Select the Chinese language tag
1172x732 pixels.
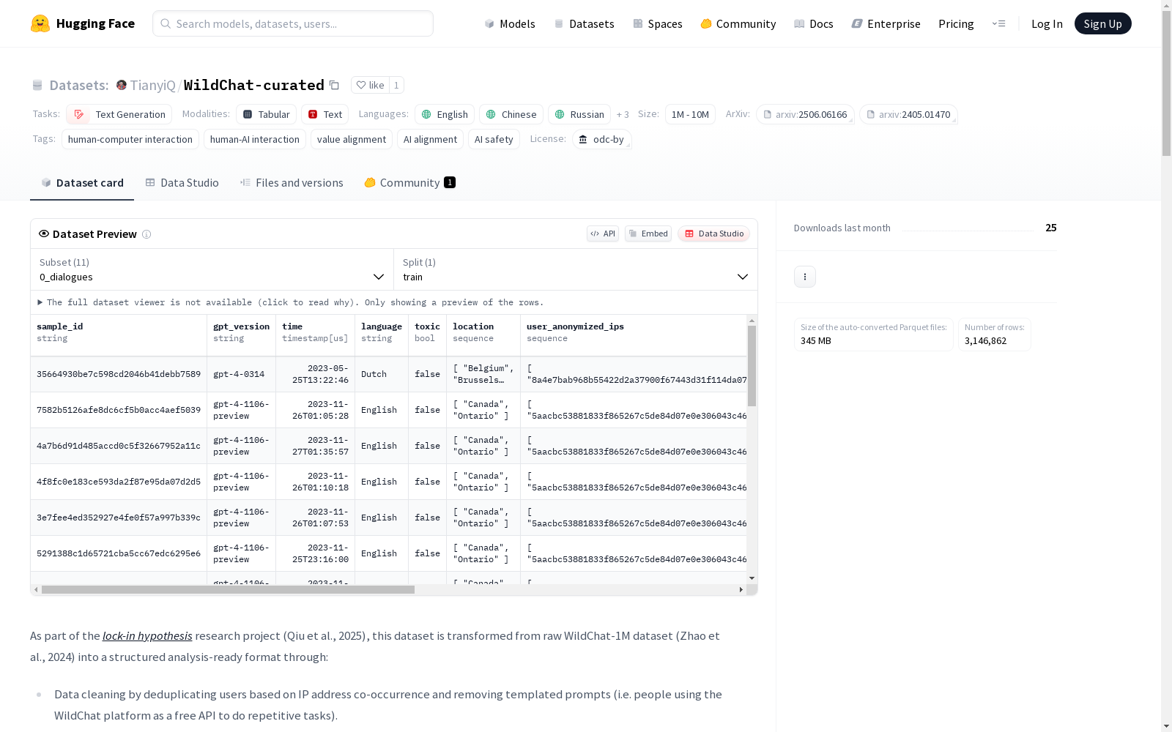511,114
